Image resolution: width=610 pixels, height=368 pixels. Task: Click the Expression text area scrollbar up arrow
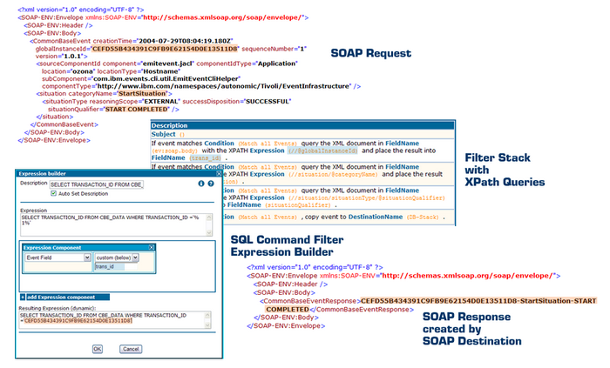pyautogui.click(x=209, y=217)
